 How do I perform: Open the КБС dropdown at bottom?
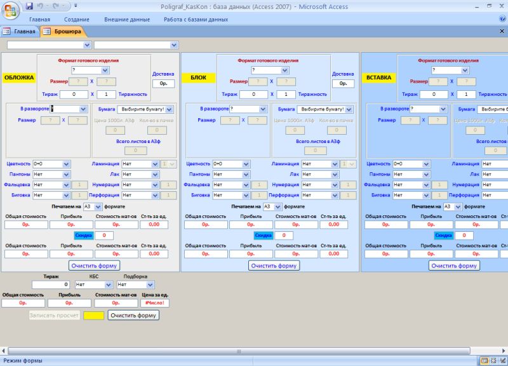pyautogui.click(x=109, y=285)
